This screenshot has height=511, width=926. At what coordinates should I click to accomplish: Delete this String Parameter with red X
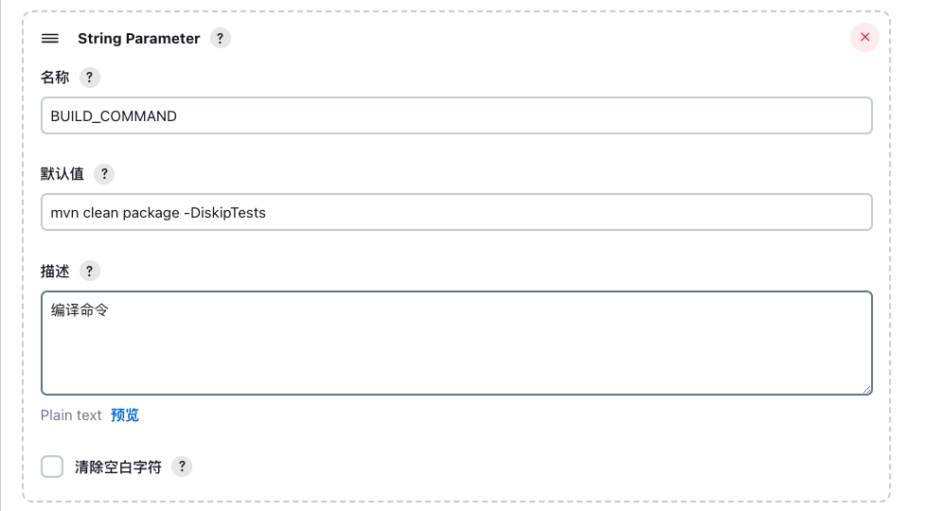point(864,37)
